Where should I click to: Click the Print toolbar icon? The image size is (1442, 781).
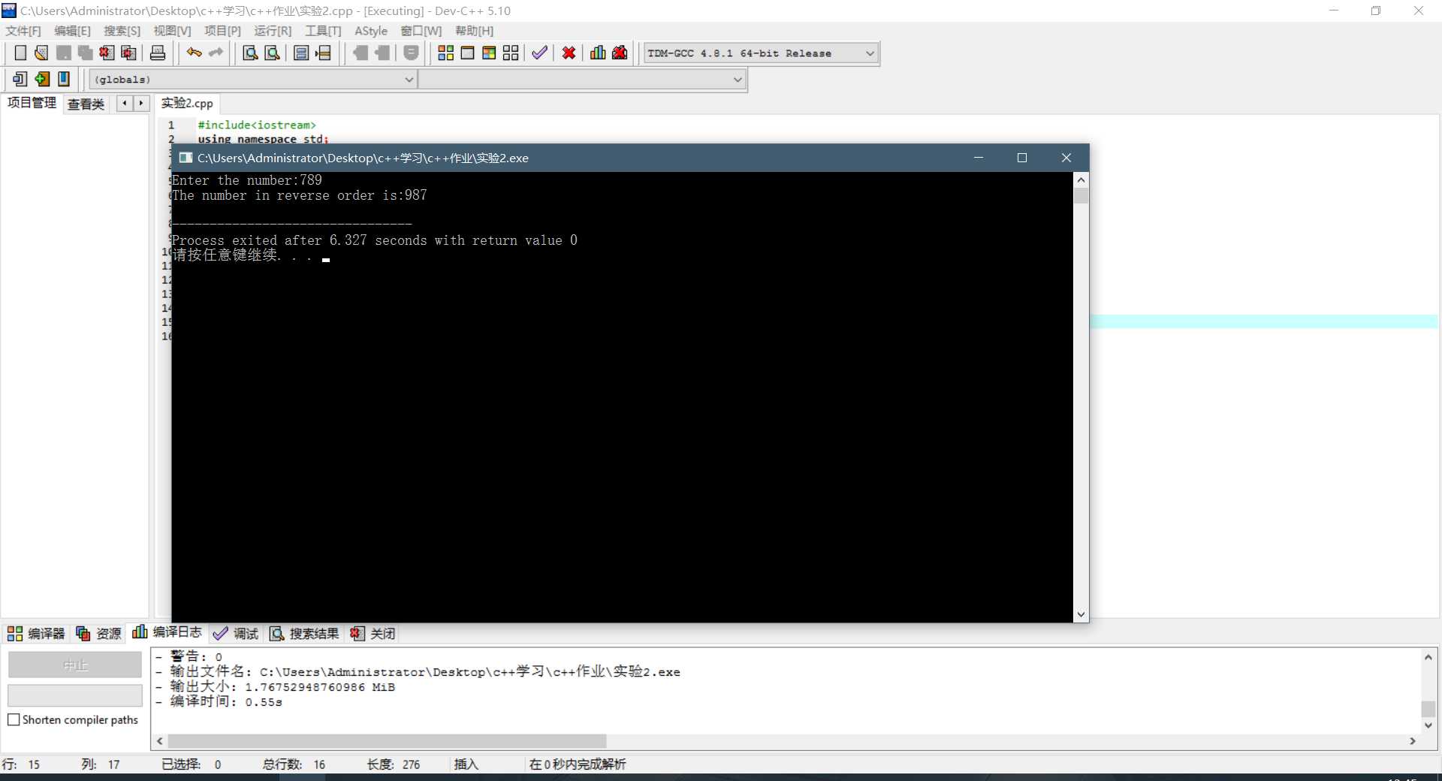pyautogui.click(x=158, y=53)
